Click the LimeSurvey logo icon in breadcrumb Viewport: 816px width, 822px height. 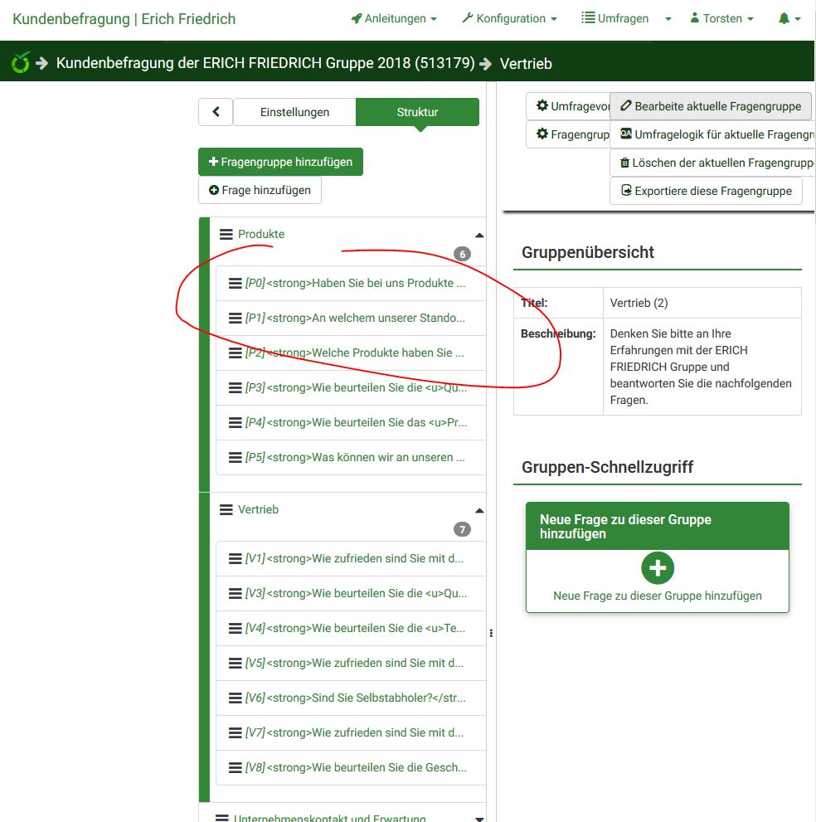[21, 63]
